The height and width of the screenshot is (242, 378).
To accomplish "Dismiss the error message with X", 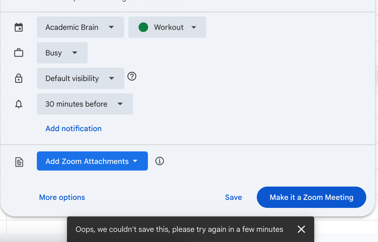I will pos(301,229).
